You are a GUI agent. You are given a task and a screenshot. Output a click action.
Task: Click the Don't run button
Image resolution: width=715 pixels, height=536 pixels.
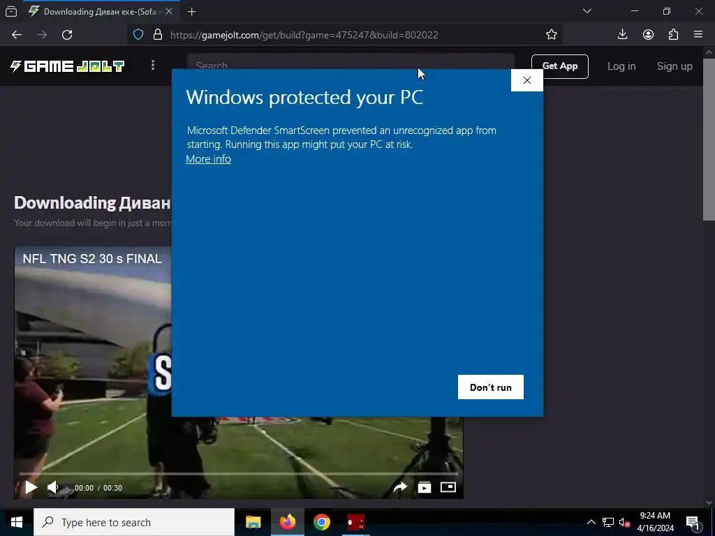pyautogui.click(x=491, y=387)
